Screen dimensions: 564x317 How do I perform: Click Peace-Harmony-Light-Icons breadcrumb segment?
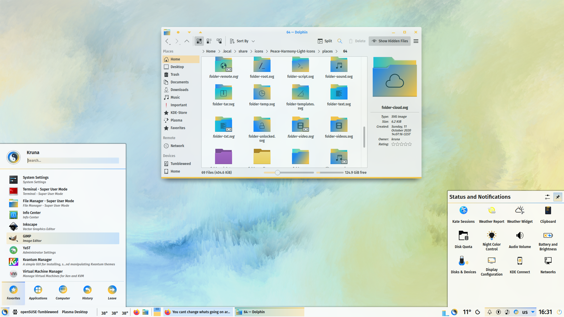(293, 51)
